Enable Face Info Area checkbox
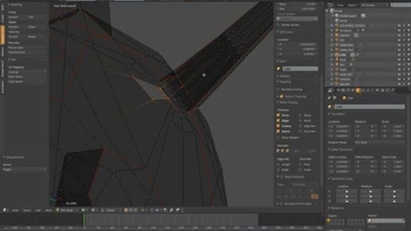The height and width of the screenshot is (231, 411). tap(301, 164)
